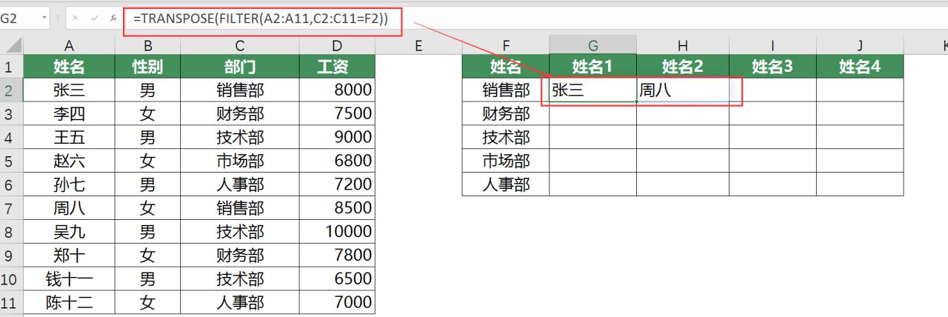The image size is (948, 317).
Task: Select row 8 header
Action: click(11, 231)
